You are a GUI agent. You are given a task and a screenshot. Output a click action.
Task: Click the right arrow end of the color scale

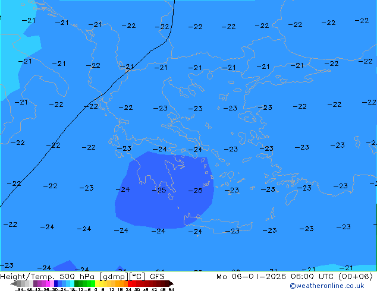[171, 283]
